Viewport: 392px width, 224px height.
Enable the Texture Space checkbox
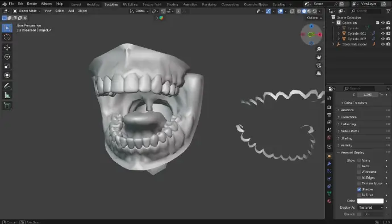(359, 183)
